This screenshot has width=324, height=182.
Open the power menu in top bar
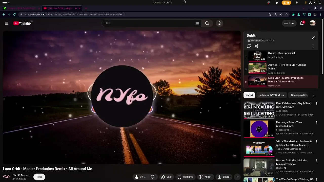click(x=320, y=3)
